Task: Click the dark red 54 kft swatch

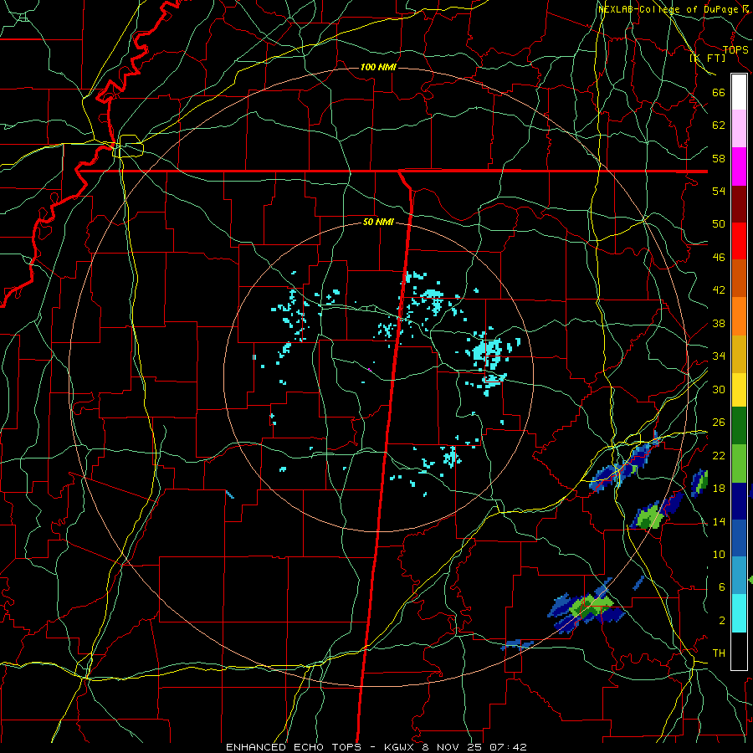Action: tap(739, 204)
